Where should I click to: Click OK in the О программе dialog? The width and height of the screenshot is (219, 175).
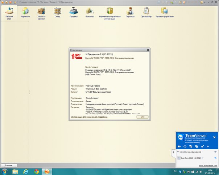(x=142, y=117)
